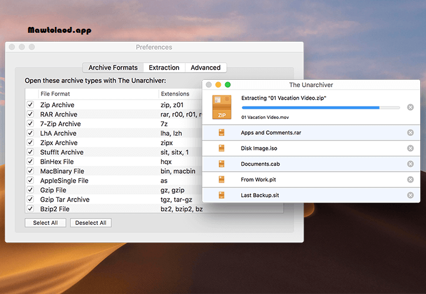This screenshot has height=294, width=426.
Task: Click the Select All button
Action: pos(45,223)
